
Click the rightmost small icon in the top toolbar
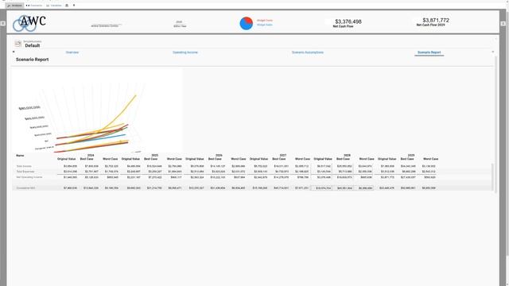coord(74,6)
